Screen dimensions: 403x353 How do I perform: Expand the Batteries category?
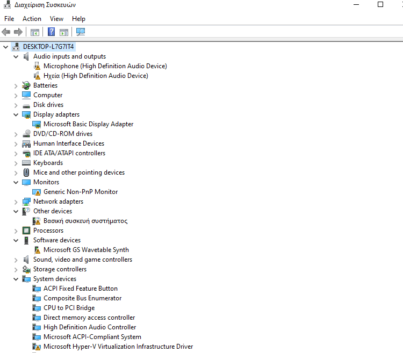(x=16, y=86)
